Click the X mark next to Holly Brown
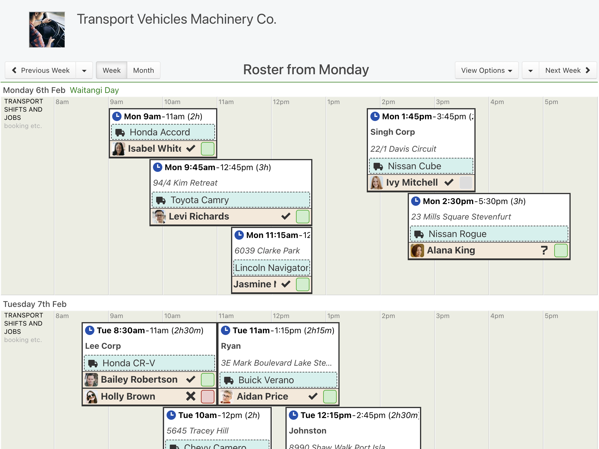 pyautogui.click(x=191, y=396)
